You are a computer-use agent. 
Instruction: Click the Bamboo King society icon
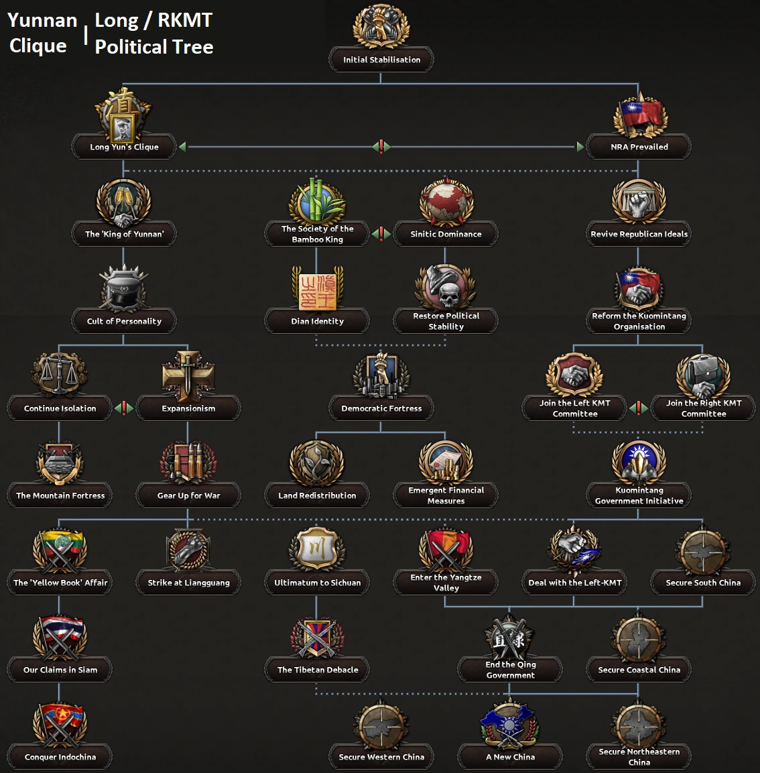click(317, 201)
